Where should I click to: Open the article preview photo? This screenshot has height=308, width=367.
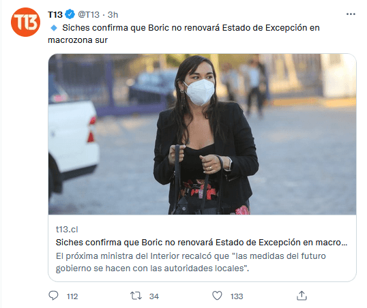coord(202,134)
